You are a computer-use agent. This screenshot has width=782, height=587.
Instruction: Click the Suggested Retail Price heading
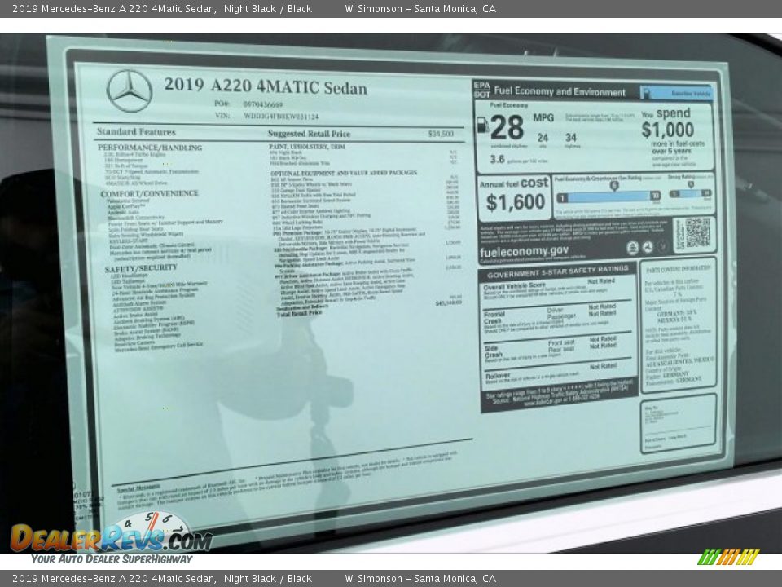point(309,134)
